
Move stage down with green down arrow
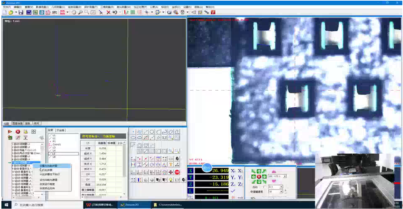[259, 182]
